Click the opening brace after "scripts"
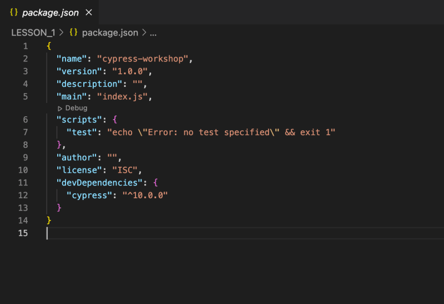 tap(115, 120)
